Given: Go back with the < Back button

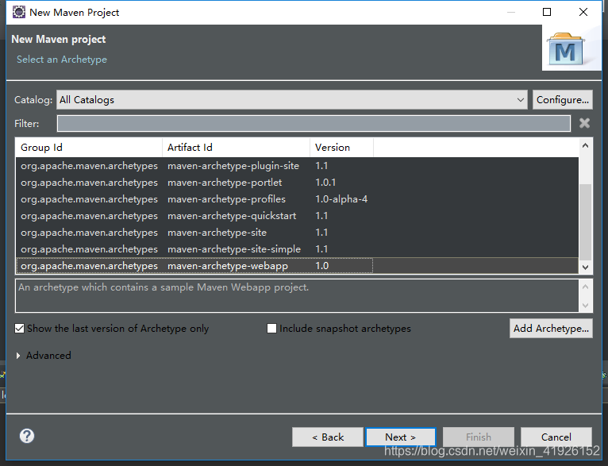Looking at the screenshot, I should 328,437.
